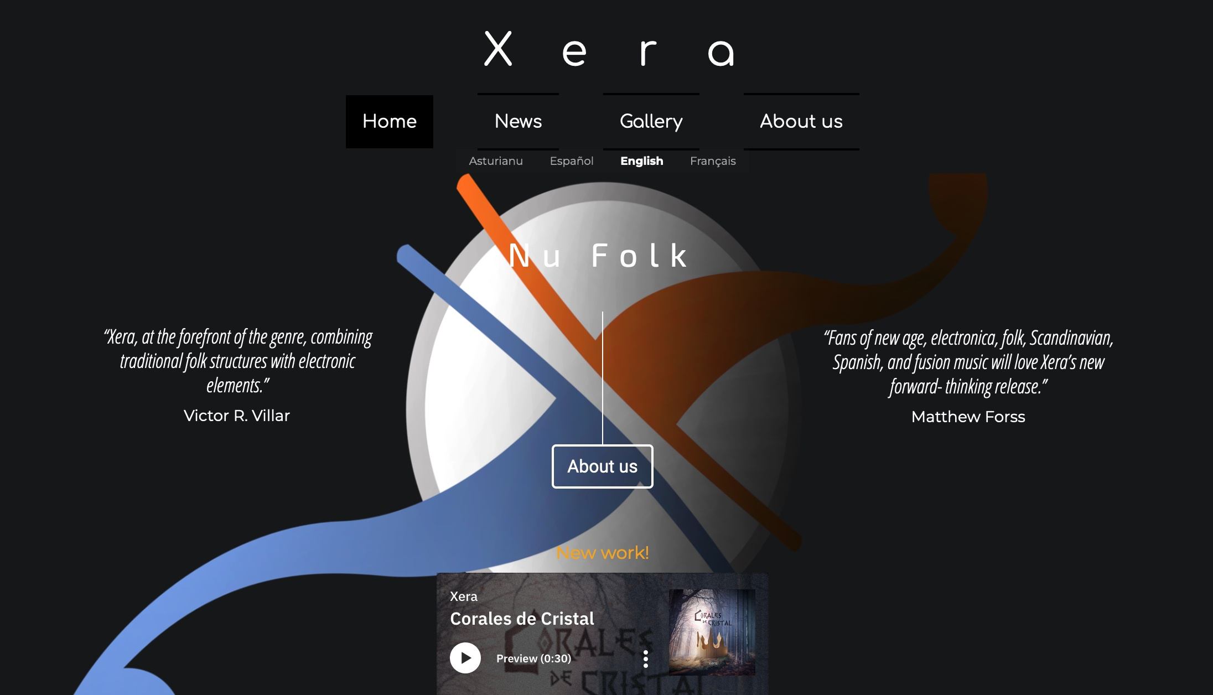Play the Corales de Cristal preview
The height and width of the screenshot is (695, 1213).
coord(465,658)
